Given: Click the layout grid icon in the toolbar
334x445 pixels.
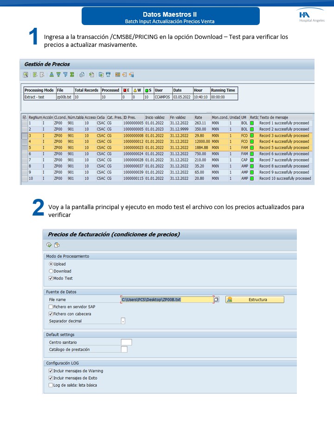Looking at the screenshot, I should pos(118,75).
